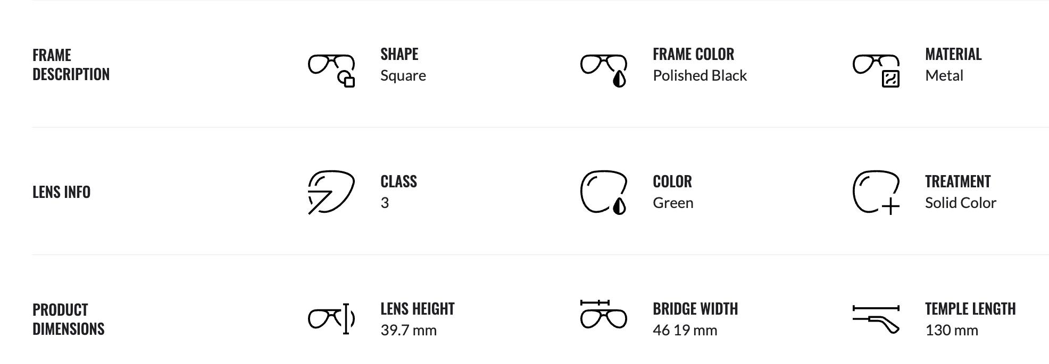The height and width of the screenshot is (364, 1049).
Task: Click the lens color droplet icon
Action: (x=604, y=192)
